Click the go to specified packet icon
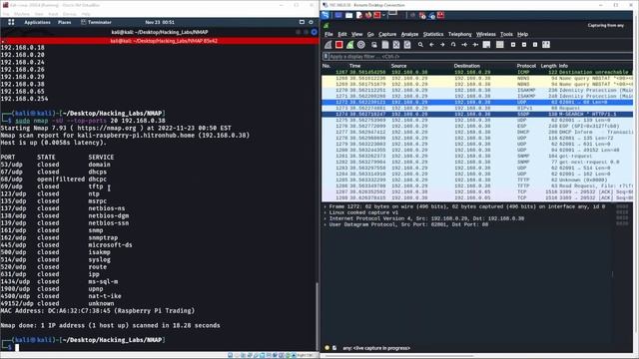This screenshot has height=359, width=639. click(x=453, y=45)
